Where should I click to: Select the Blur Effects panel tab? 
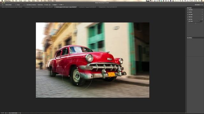190,38
